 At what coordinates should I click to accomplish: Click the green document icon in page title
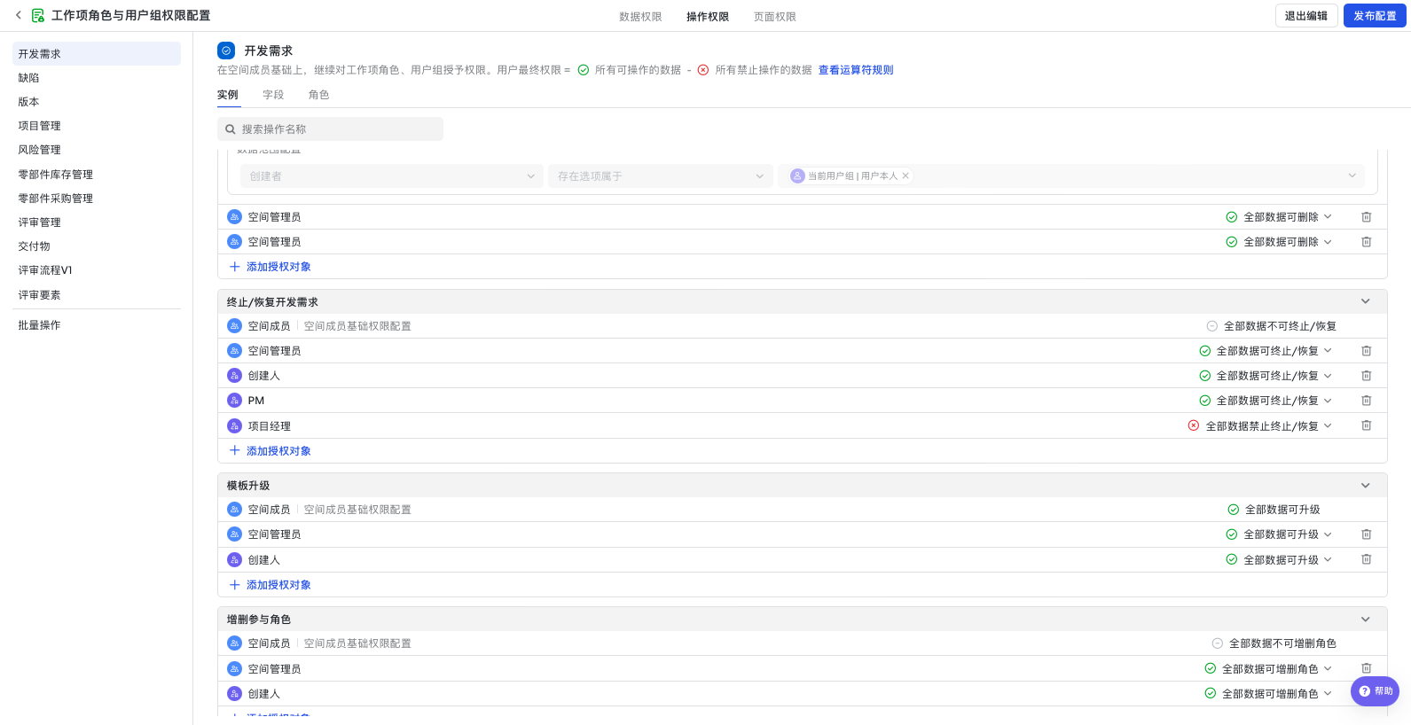(x=38, y=15)
